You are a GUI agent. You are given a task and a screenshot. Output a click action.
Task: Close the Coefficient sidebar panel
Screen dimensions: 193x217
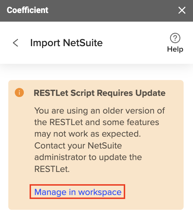(x=182, y=10)
